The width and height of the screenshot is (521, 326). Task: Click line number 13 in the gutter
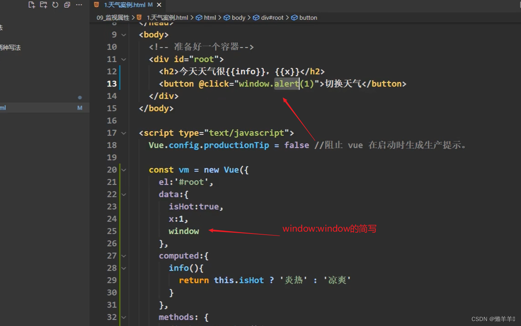point(112,84)
